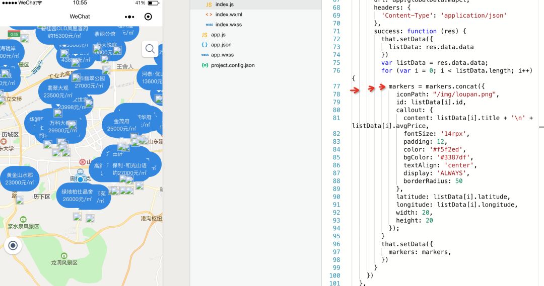The image size is (544, 286).
Task: Open index.wxss in file tree
Action: [229, 25]
